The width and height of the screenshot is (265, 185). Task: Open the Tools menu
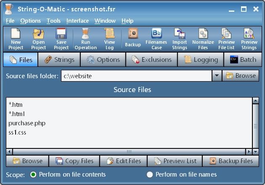coord(53,21)
